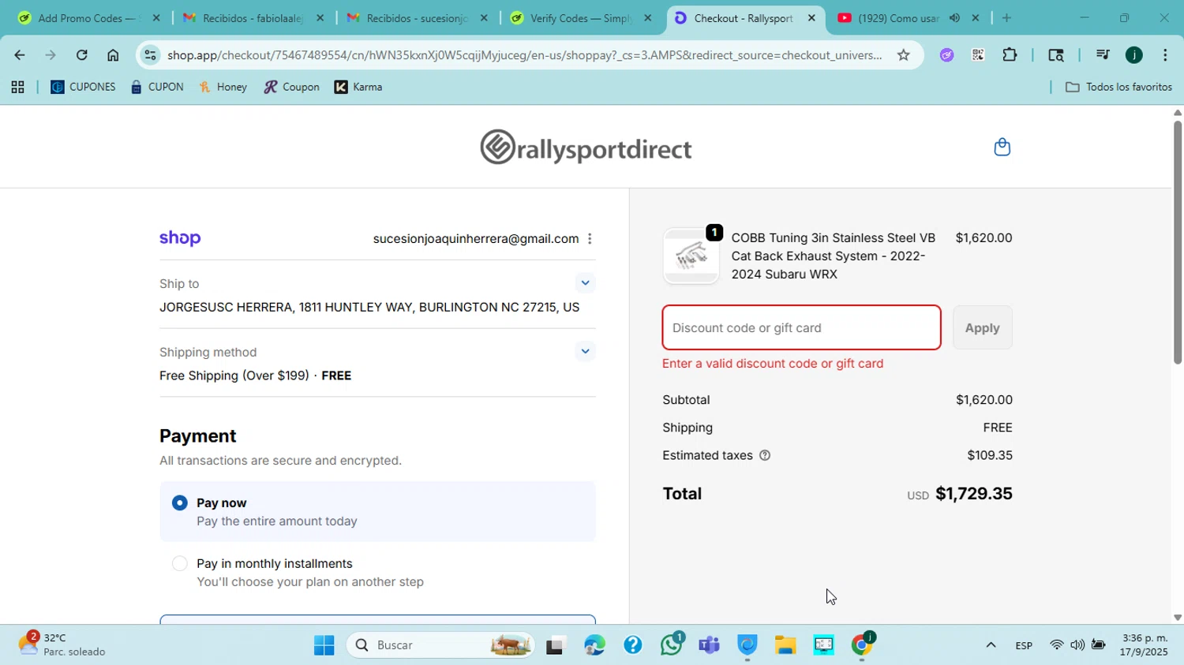Open Microsoft Edge from taskbar

pyautogui.click(x=594, y=645)
